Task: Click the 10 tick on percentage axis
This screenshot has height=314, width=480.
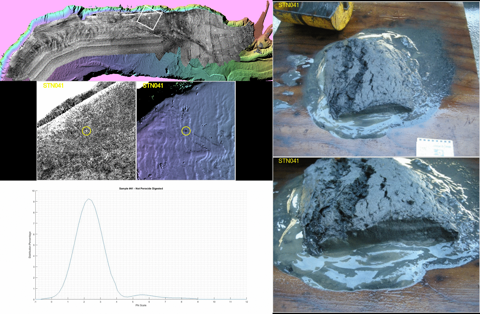Action: coord(33,191)
